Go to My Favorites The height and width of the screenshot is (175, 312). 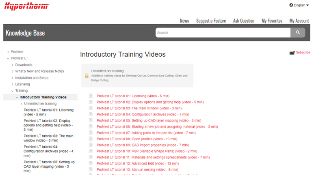(x=271, y=21)
